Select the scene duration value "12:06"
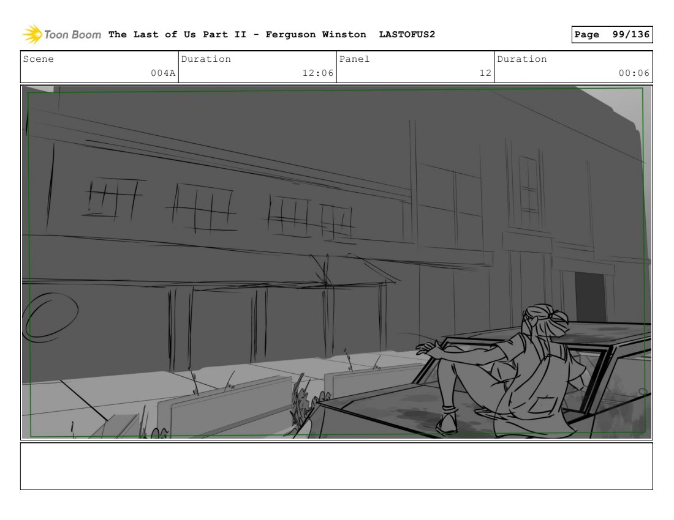The width and height of the screenshot is (674, 520). (x=317, y=73)
